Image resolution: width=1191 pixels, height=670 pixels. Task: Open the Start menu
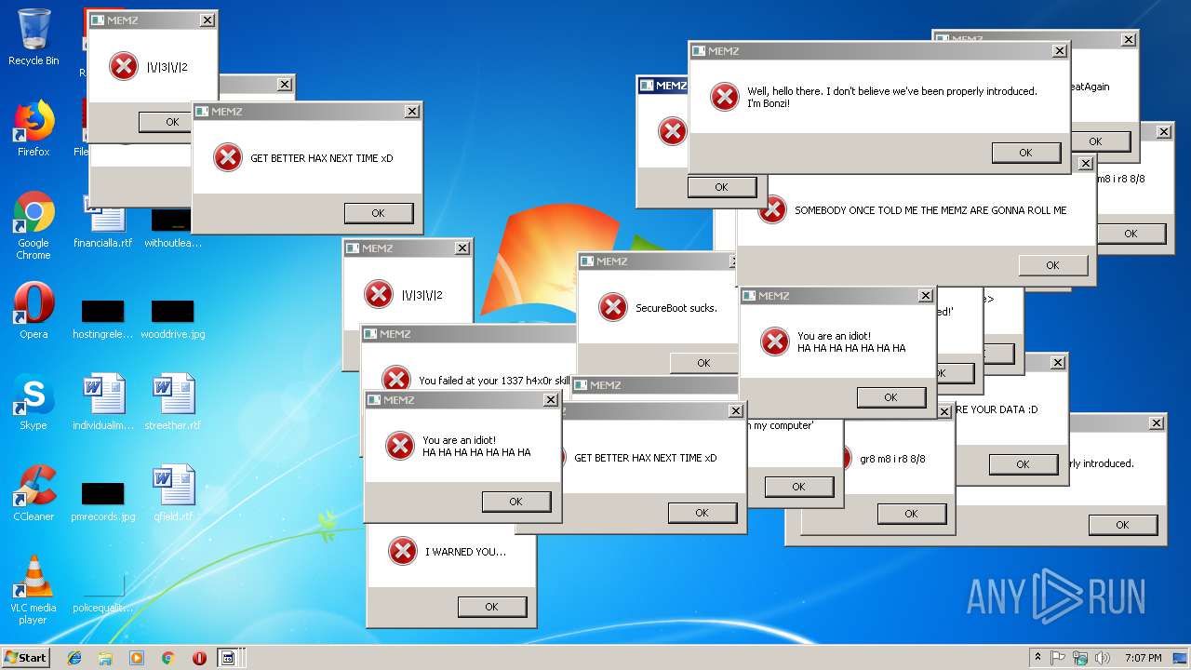[26, 658]
